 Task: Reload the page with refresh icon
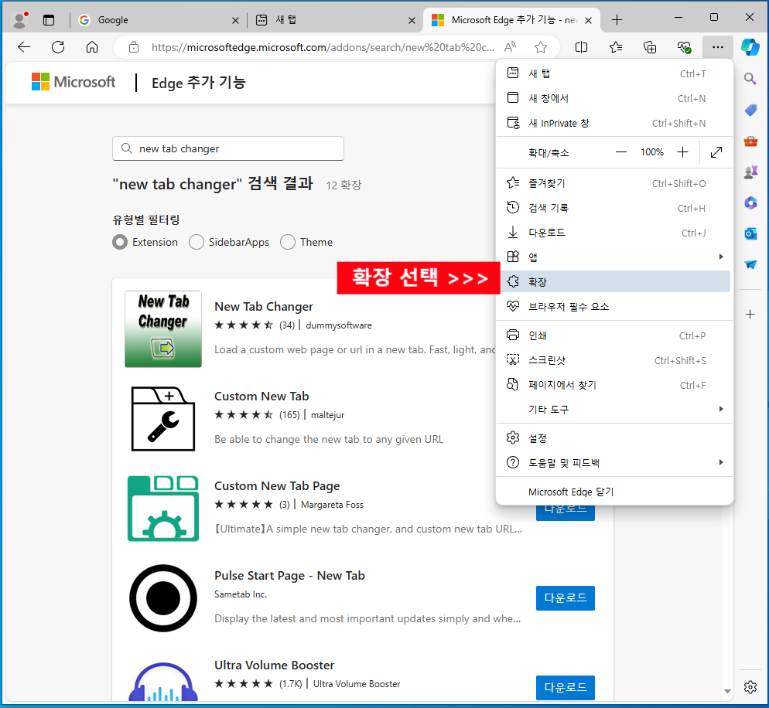[x=58, y=47]
